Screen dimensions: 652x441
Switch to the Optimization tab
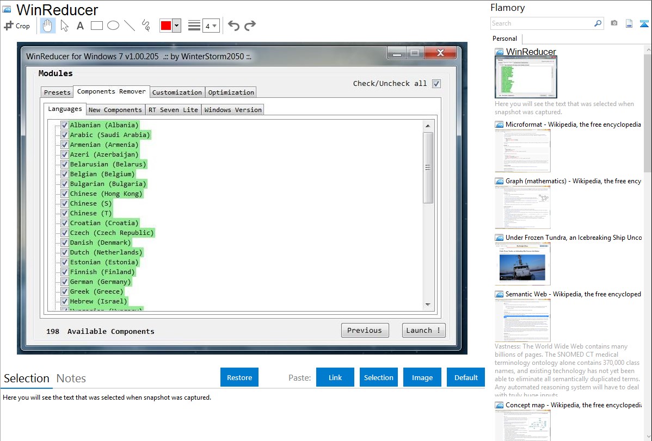(231, 92)
